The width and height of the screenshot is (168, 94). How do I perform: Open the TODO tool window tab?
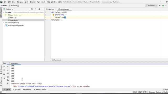pos(17,90)
